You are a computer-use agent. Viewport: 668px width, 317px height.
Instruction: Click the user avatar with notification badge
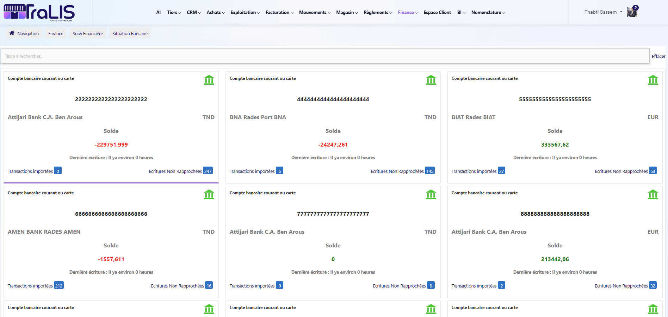(632, 12)
